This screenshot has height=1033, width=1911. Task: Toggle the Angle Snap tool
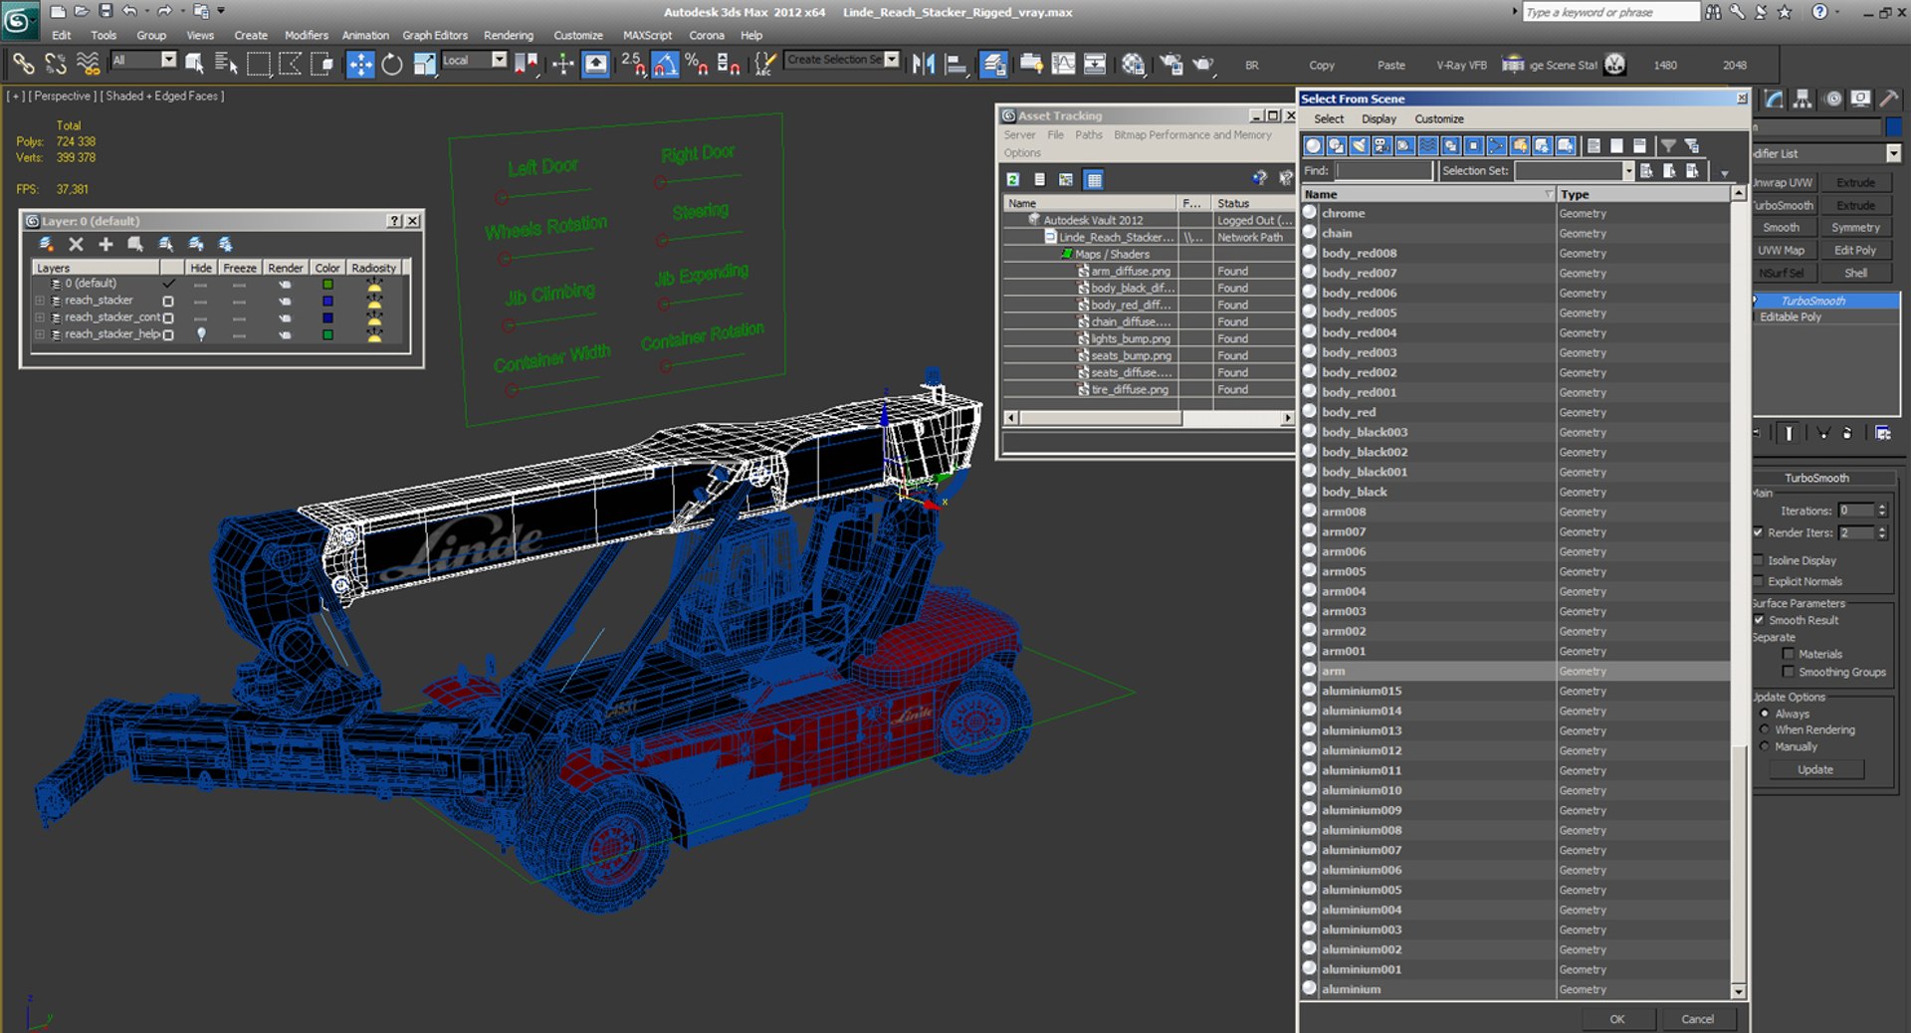tap(664, 65)
